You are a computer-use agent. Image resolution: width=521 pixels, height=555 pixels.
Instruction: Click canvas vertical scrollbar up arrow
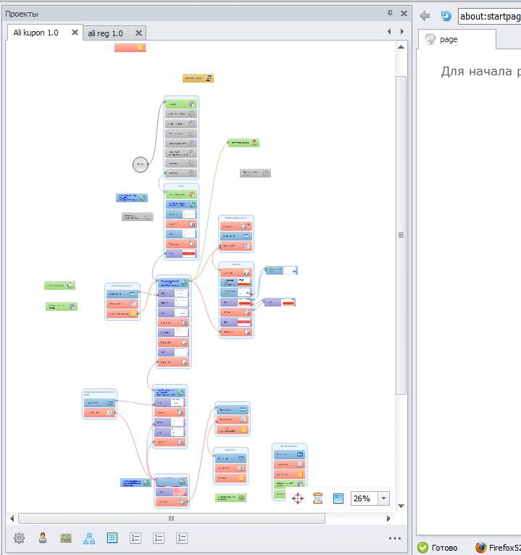pyautogui.click(x=401, y=46)
